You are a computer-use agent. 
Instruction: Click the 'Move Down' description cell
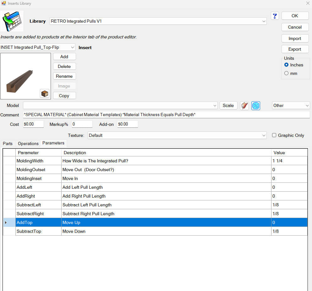[x=166, y=231]
